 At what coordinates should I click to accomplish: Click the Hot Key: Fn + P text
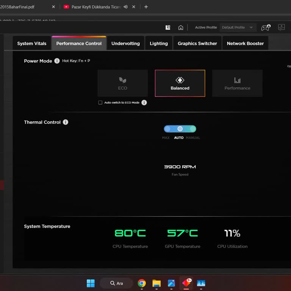(76, 61)
